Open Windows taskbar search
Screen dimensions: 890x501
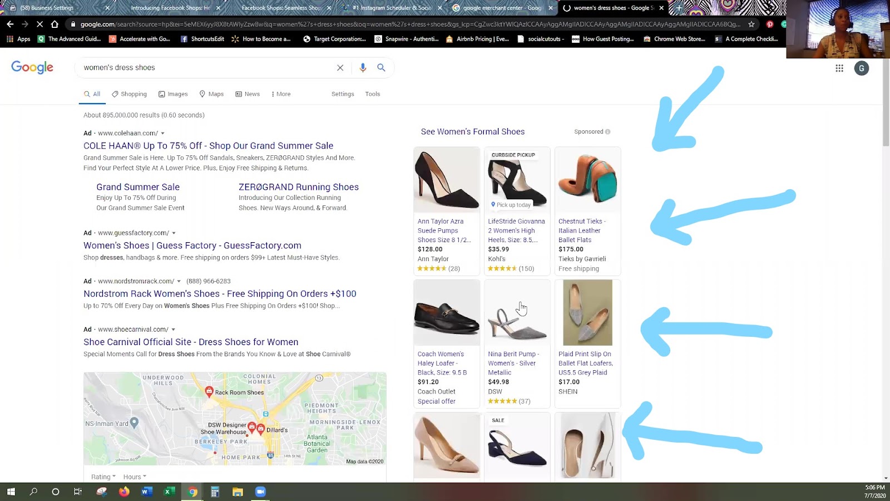click(x=33, y=492)
